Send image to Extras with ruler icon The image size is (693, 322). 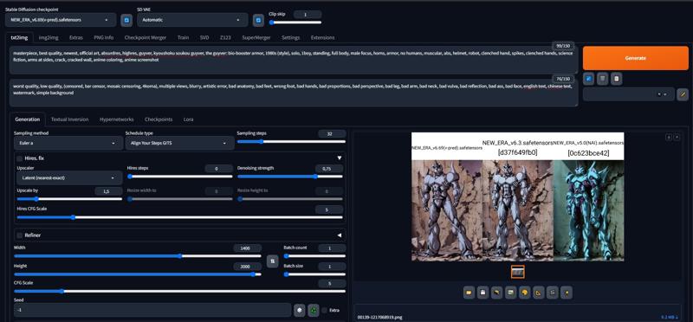[538, 293]
